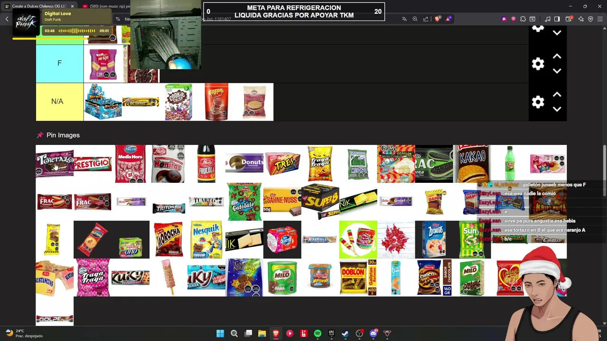Open settings gear for F tier
The image size is (607, 341).
click(538, 64)
